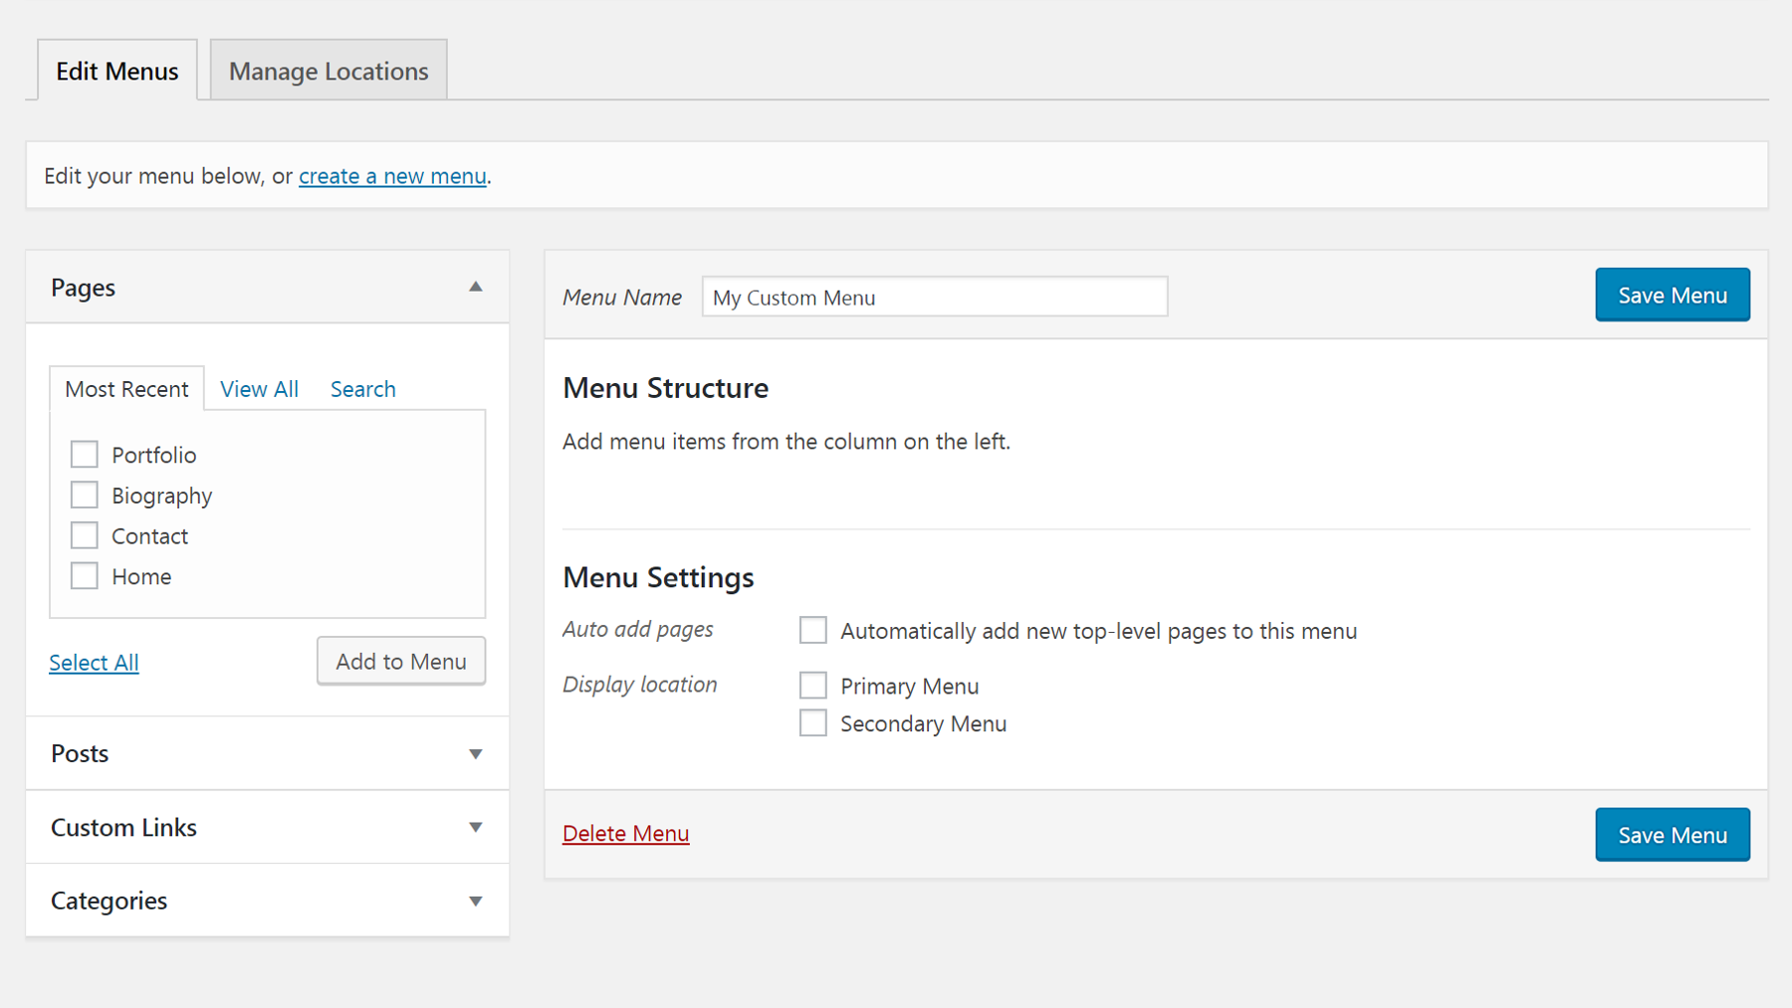1792x1008 pixels.
Task: Check the Home page checkbox
Action: [x=85, y=576]
